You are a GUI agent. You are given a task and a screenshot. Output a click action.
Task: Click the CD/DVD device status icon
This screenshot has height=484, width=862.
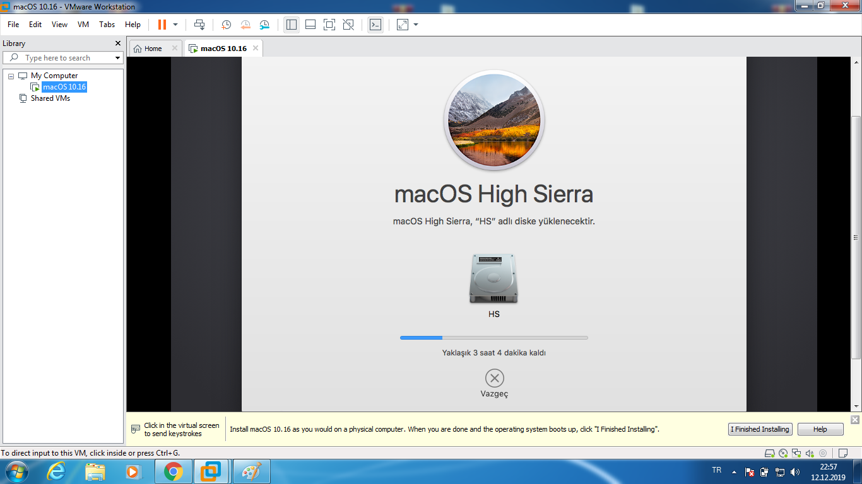[783, 453]
